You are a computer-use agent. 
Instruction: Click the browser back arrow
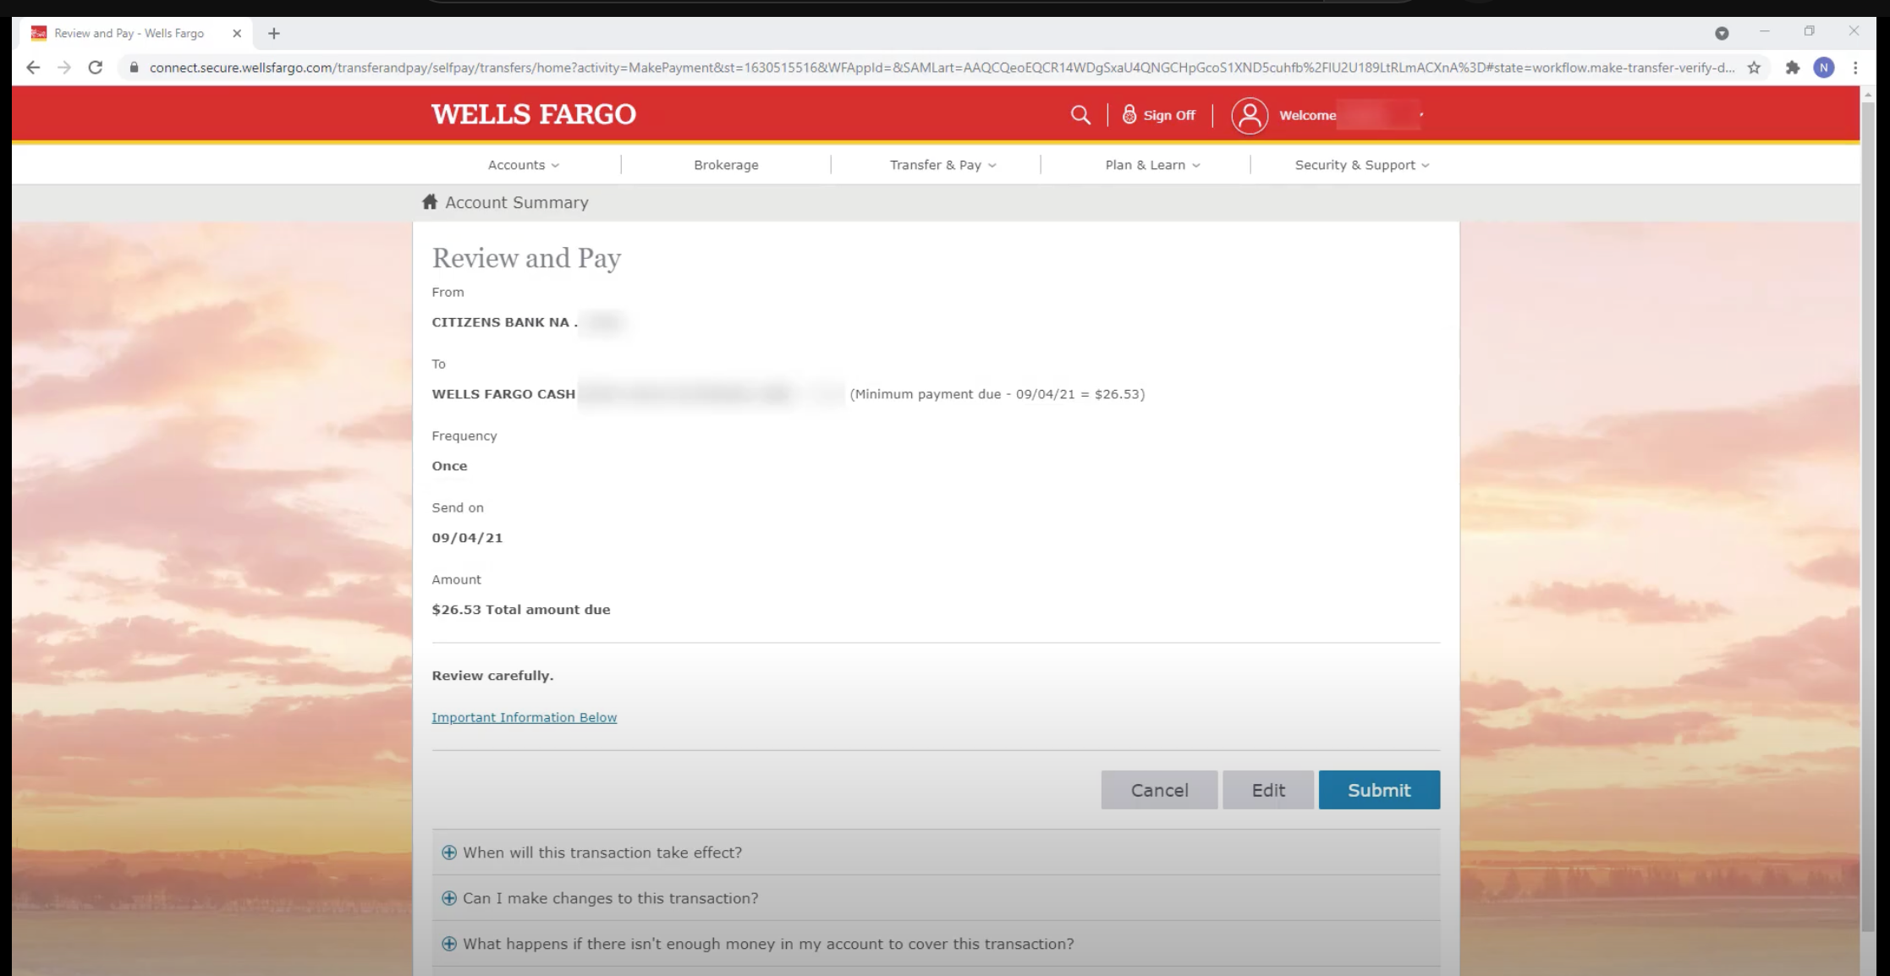click(x=32, y=68)
